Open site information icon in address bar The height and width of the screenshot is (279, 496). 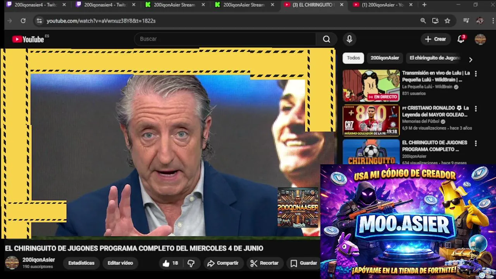click(x=39, y=21)
